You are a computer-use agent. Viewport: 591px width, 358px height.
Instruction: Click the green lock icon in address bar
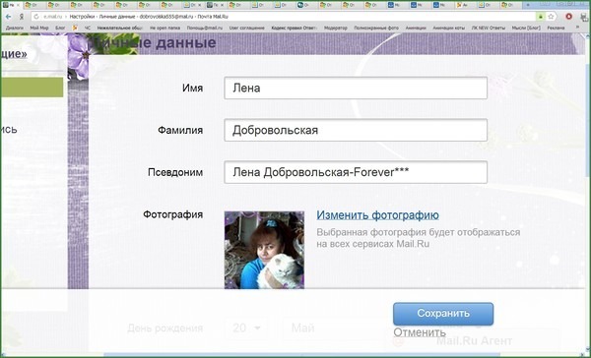pos(540,17)
